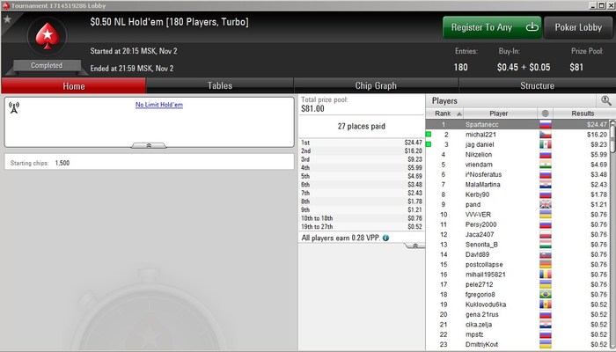Open the Structure tab
Viewport: 616px width, 352px height.
pyautogui.click(x=537, y=85)
